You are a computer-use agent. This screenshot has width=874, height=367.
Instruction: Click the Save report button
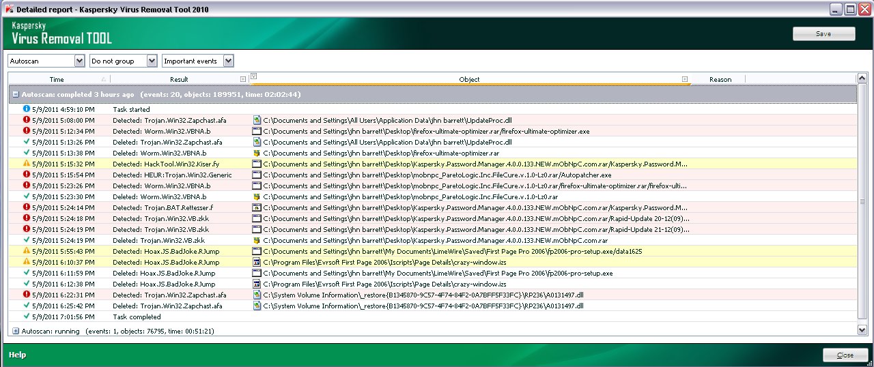(823, 34)
